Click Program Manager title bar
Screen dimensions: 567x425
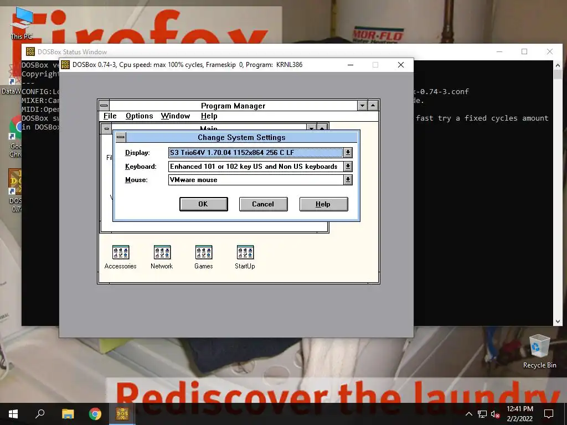(233, 106)
